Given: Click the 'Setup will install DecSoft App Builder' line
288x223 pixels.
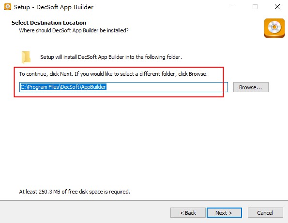Looking at the screenshot, I should click(111, 57).
